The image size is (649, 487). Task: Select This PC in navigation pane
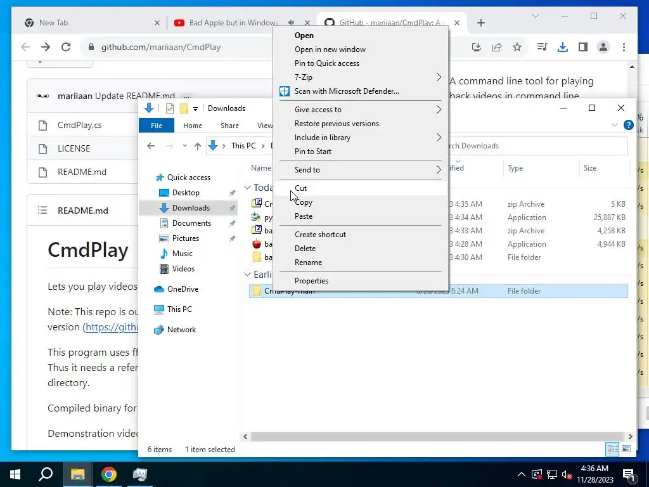pyautogui.click(x=179, y=309)
